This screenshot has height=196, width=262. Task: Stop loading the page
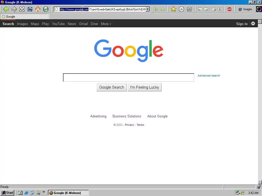coord(22,9)
